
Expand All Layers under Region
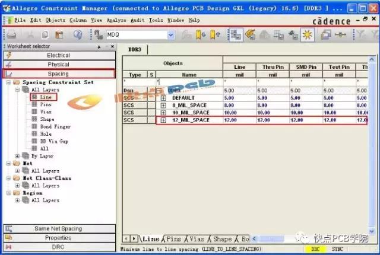17,200
